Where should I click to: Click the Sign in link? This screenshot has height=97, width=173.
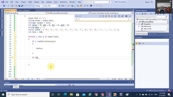coord(147,2)
